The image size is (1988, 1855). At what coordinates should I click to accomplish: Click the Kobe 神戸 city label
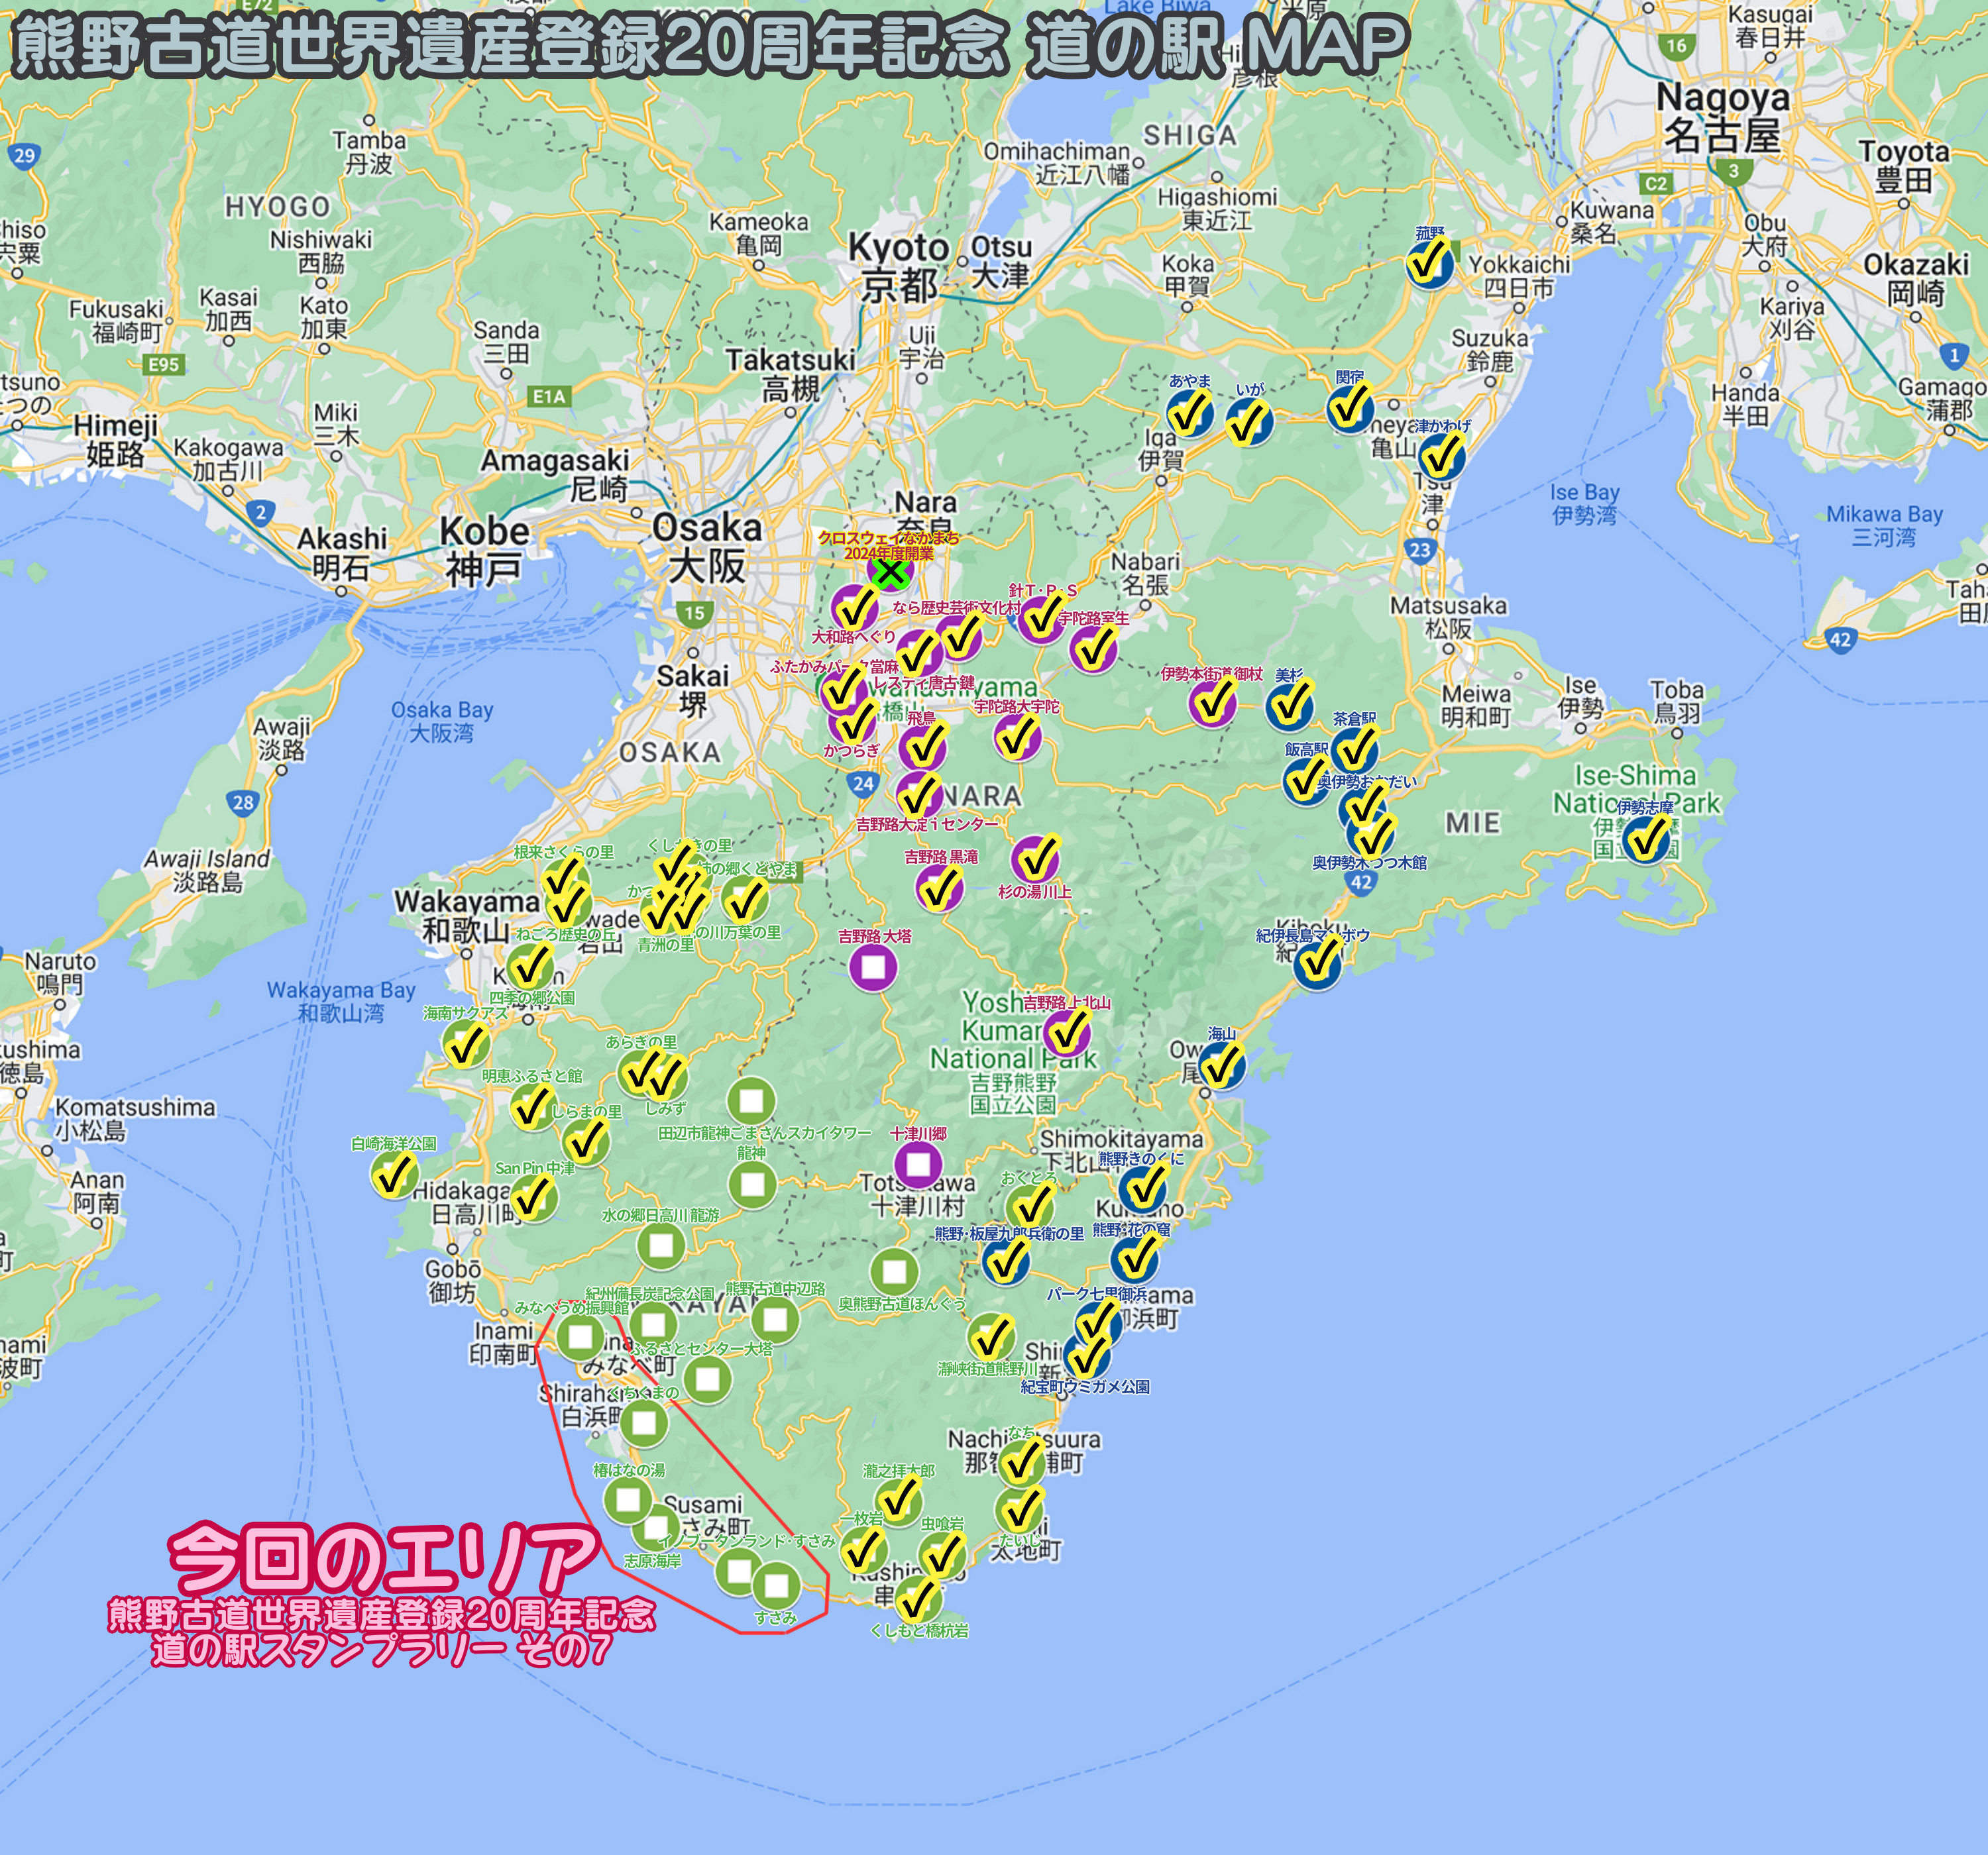pos(485,551)
